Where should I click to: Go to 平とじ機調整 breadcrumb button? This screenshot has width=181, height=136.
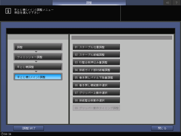click(x=38, y=67)
